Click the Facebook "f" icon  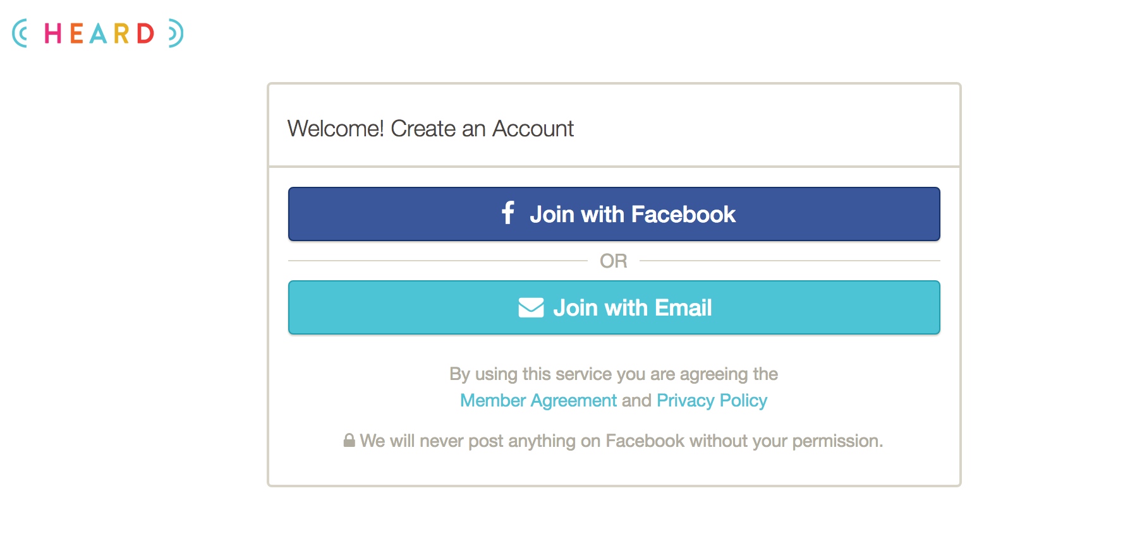pos(508,213)
